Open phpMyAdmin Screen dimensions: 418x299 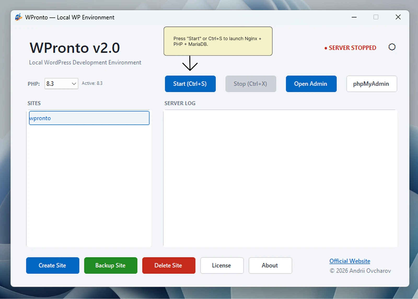(x=371, y=84)
